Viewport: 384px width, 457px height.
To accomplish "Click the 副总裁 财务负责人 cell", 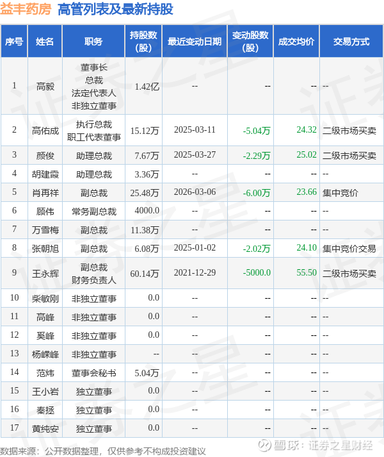I will 93,274.
